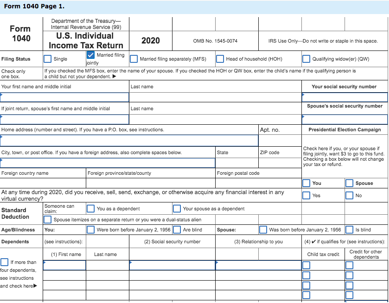Click first dependent's First name field
This screenshot has width=389, height=303.
65,265
